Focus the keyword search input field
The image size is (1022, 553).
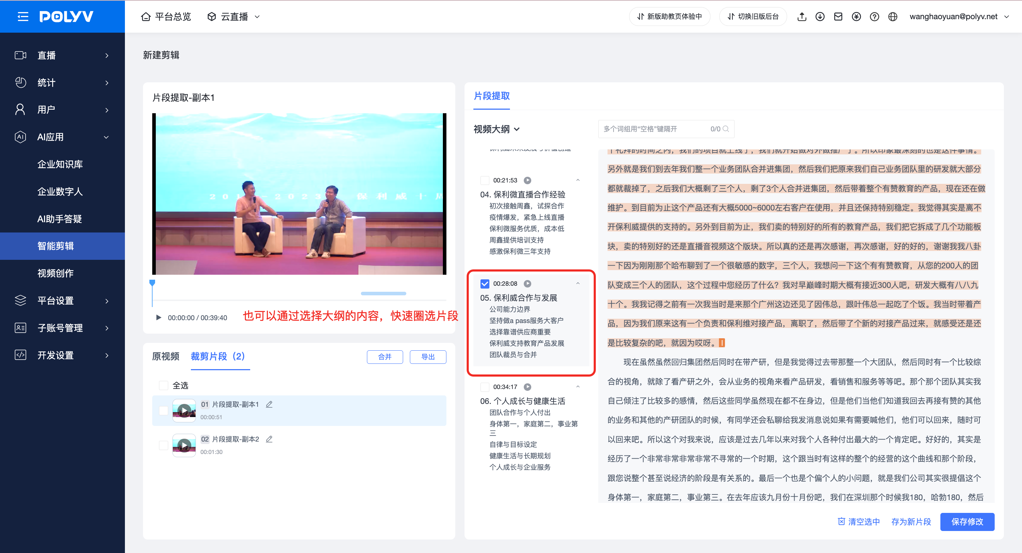[666, 129]
